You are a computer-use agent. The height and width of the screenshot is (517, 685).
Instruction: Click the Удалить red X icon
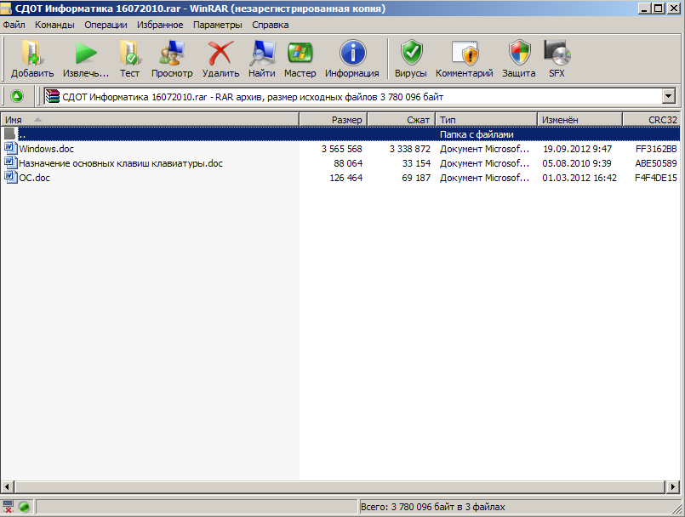coord(220,54)
